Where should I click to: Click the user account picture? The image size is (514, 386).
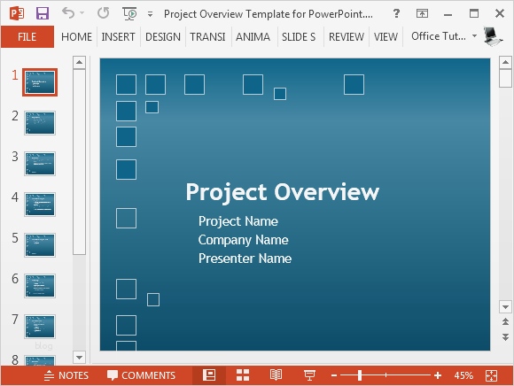click(x=493, y=36)
